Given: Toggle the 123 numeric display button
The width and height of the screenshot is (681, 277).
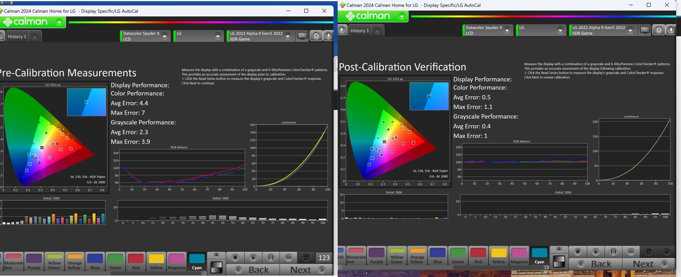Looking at the screenshot, I should [x=324, y=257].
